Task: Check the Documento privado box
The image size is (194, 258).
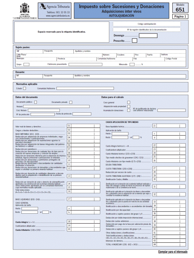Action: (x=71, y=102)
